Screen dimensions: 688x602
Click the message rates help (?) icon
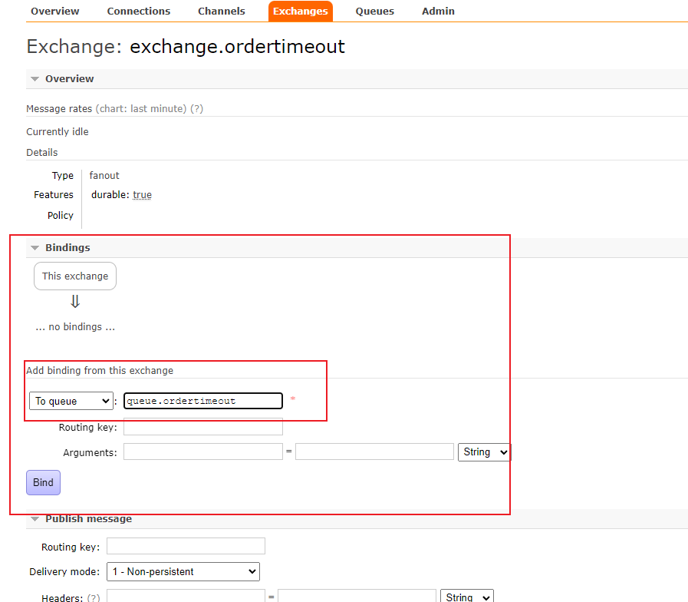coord(197,109)
